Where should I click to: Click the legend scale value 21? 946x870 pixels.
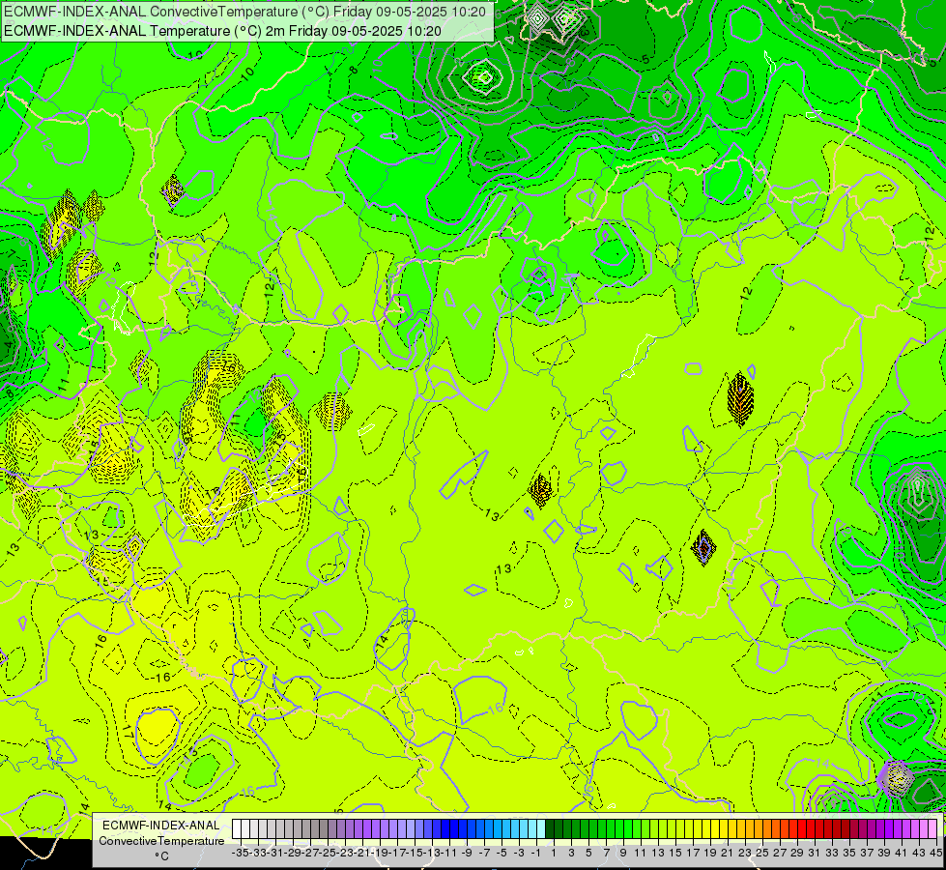(x=728, y=853)
